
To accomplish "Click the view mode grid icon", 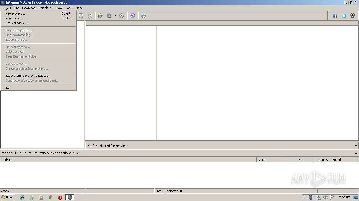I will (x=110, y=16).
